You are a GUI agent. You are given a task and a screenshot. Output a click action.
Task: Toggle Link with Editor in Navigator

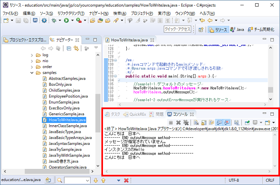(x=77, y=48)
